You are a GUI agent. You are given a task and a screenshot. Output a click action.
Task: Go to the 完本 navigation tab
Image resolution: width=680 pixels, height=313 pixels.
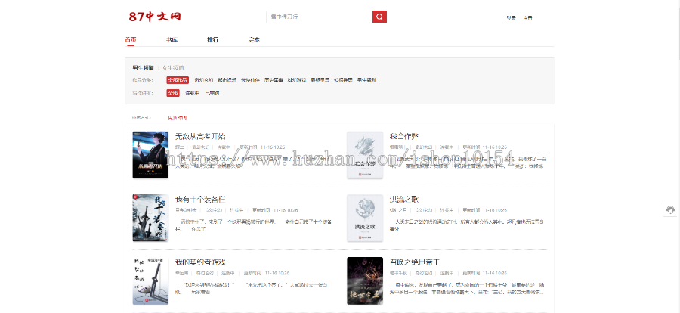[x=254, y=40]
